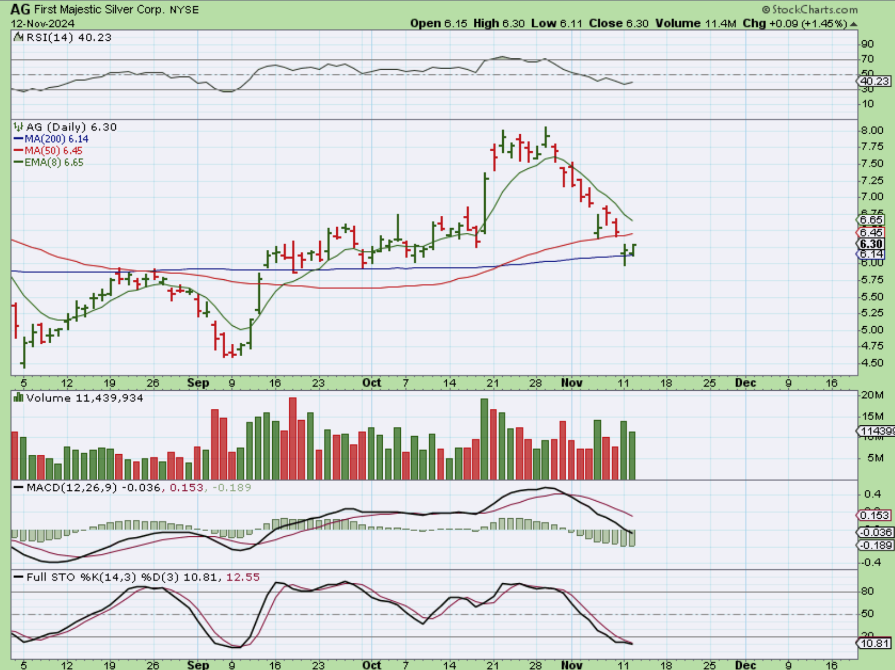Click Nov on the price chart date axis

tap(572, 383)
